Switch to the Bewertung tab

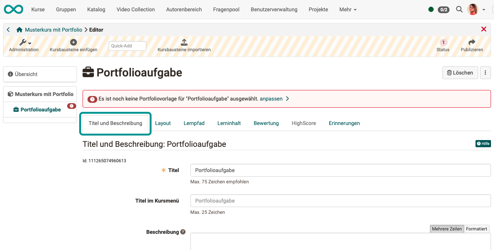coord(266,123)
